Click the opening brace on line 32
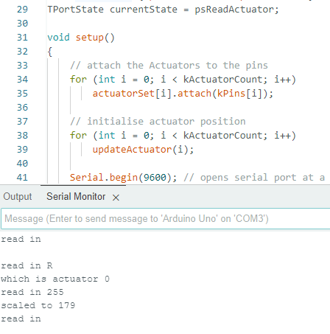Screen dimensions: 330x334 (x=50, y=52)
